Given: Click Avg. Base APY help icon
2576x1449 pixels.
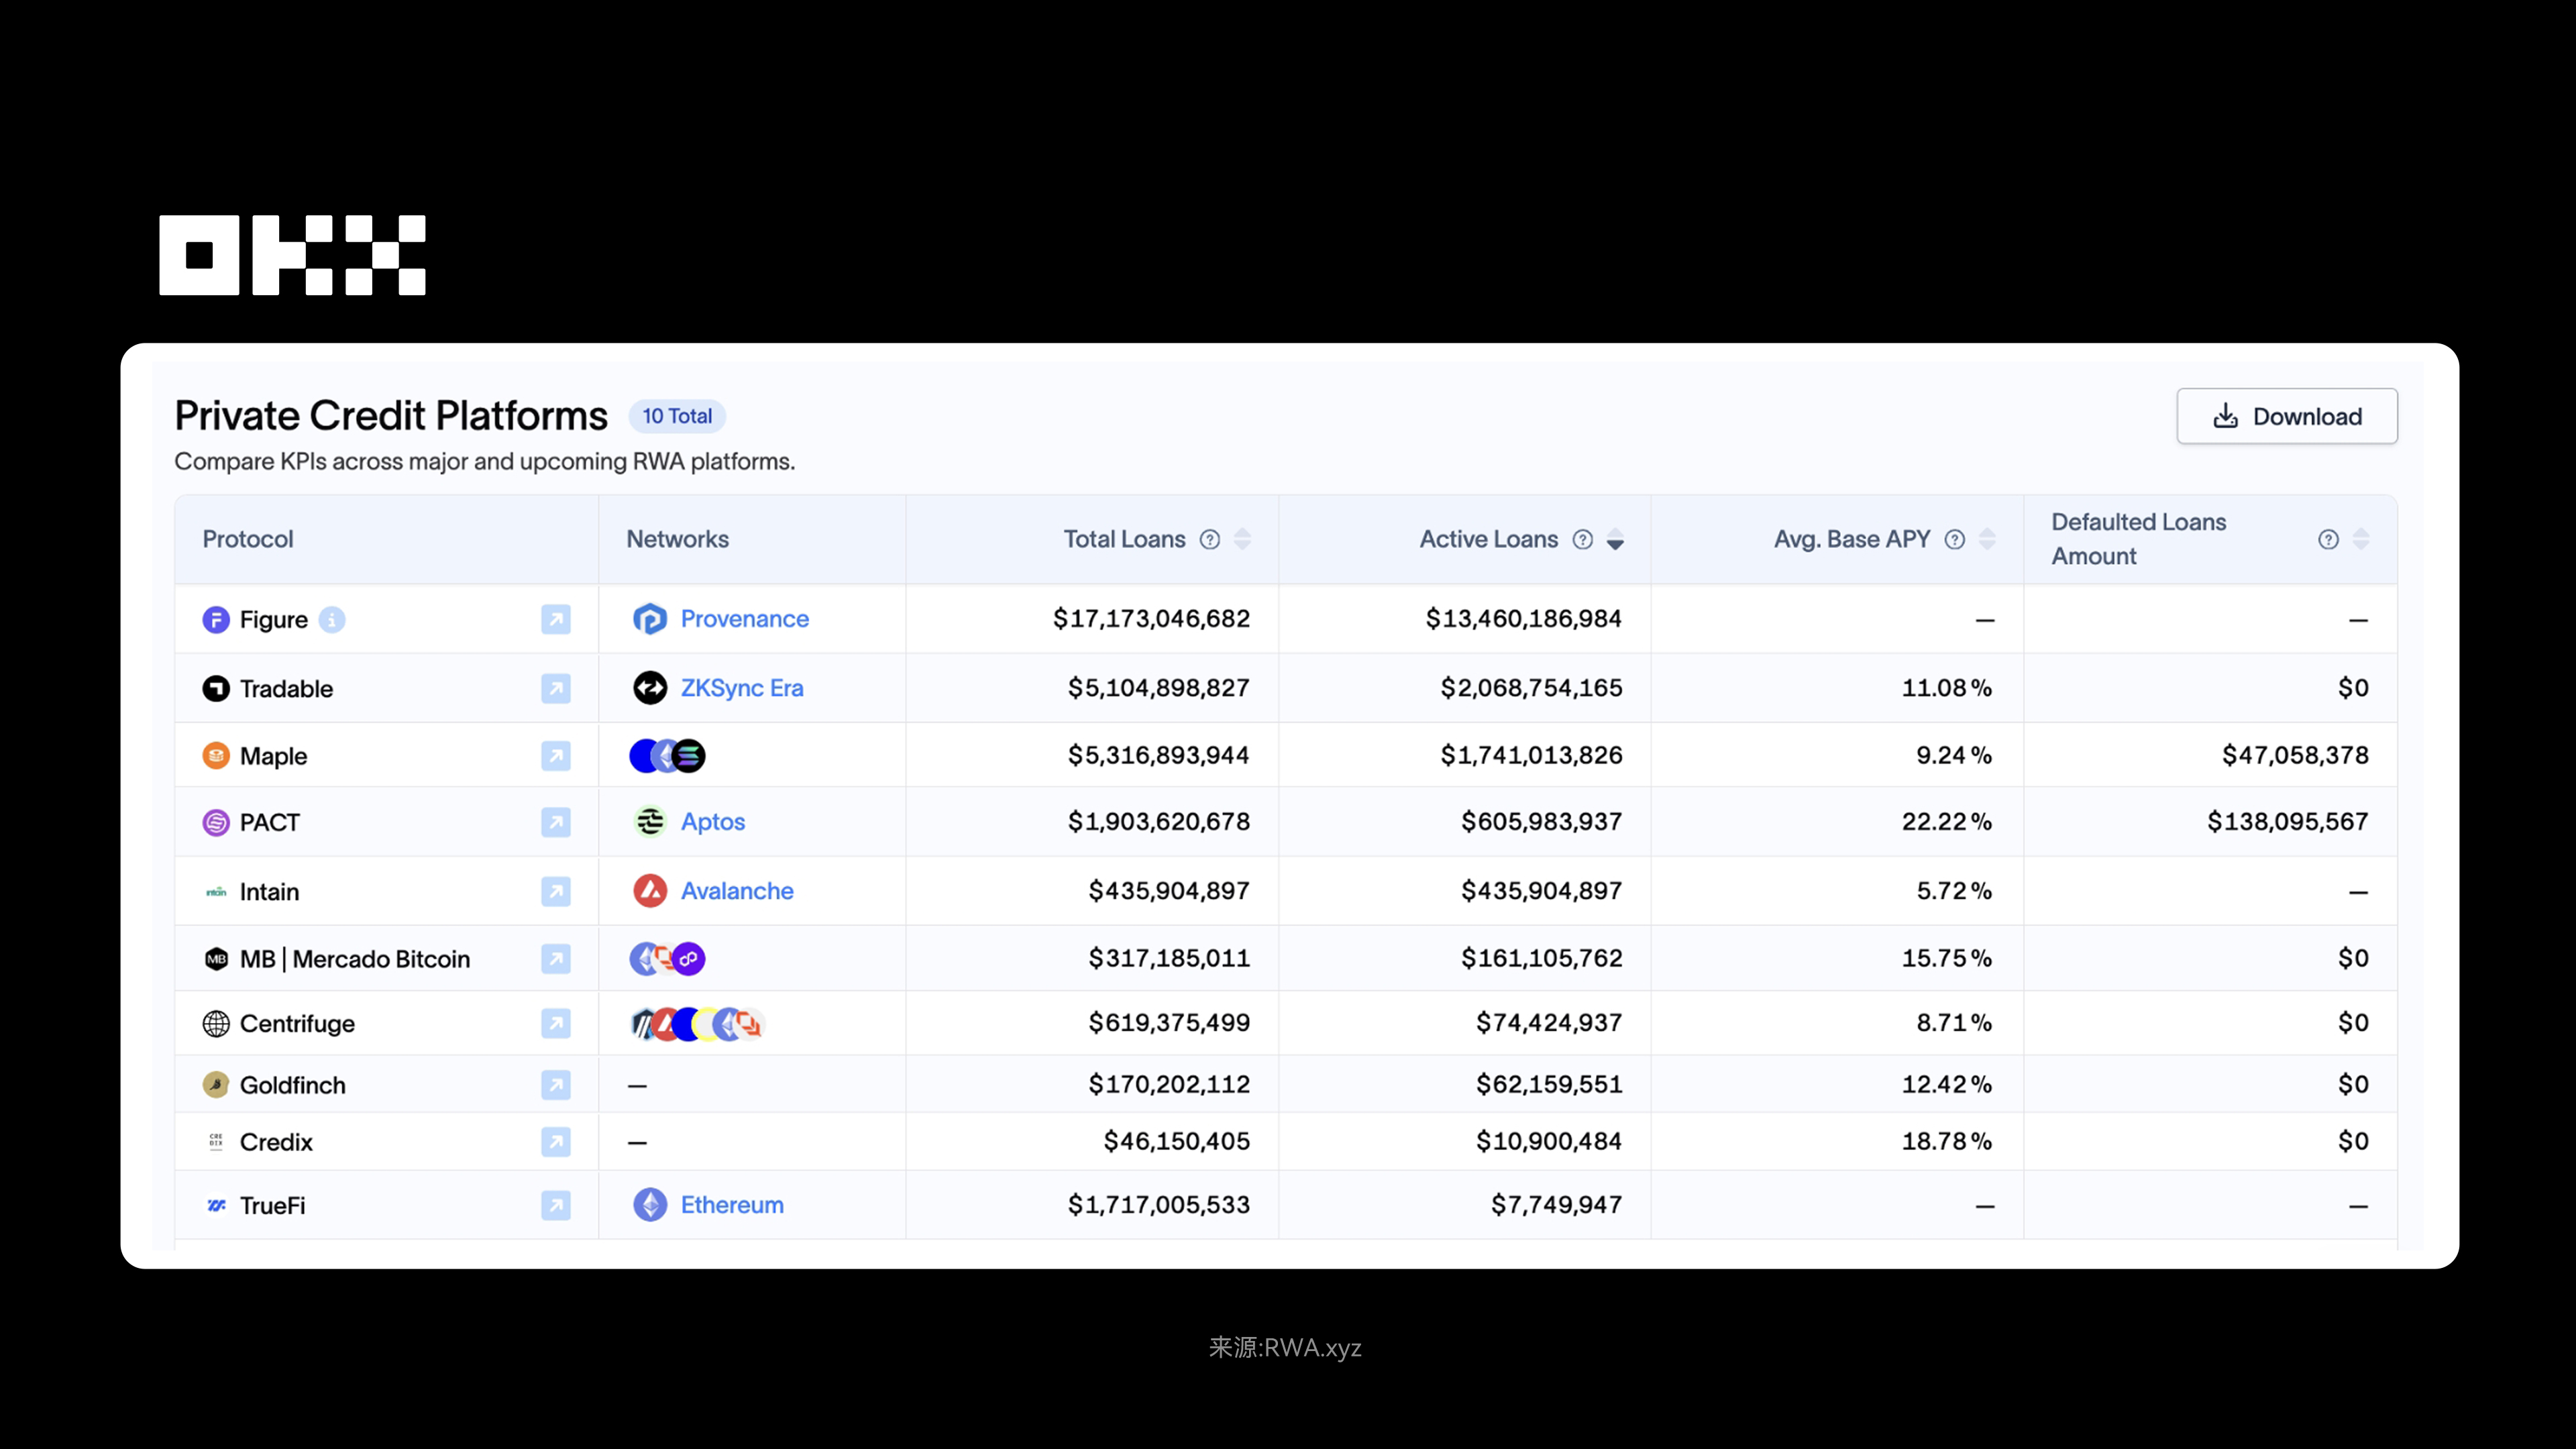Looking at the screenshot, I should click(1955, 540).
